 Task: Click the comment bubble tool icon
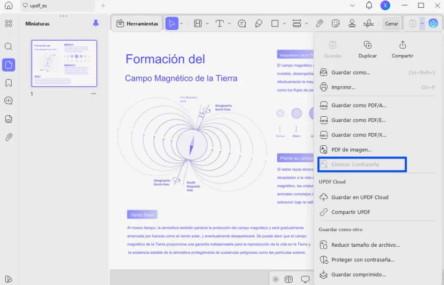point(242,23)
